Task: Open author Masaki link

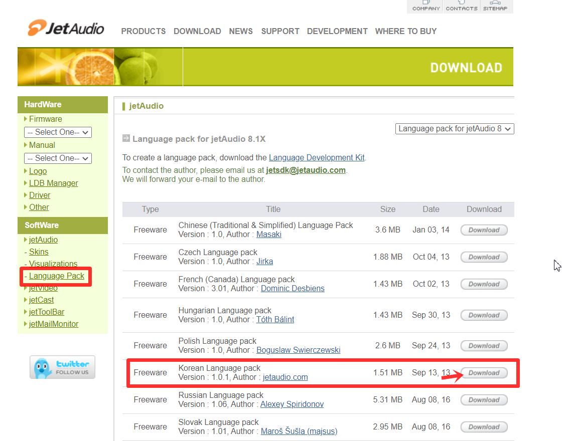Action: 268,234
